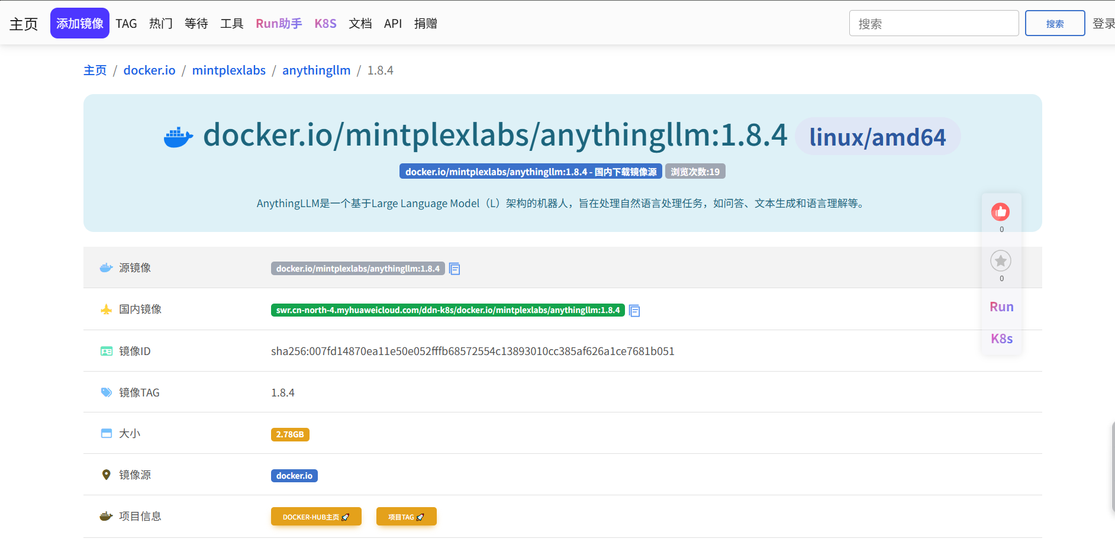
Task: Click the linux/amd64 platform badge
Action: tap(878, 137)
